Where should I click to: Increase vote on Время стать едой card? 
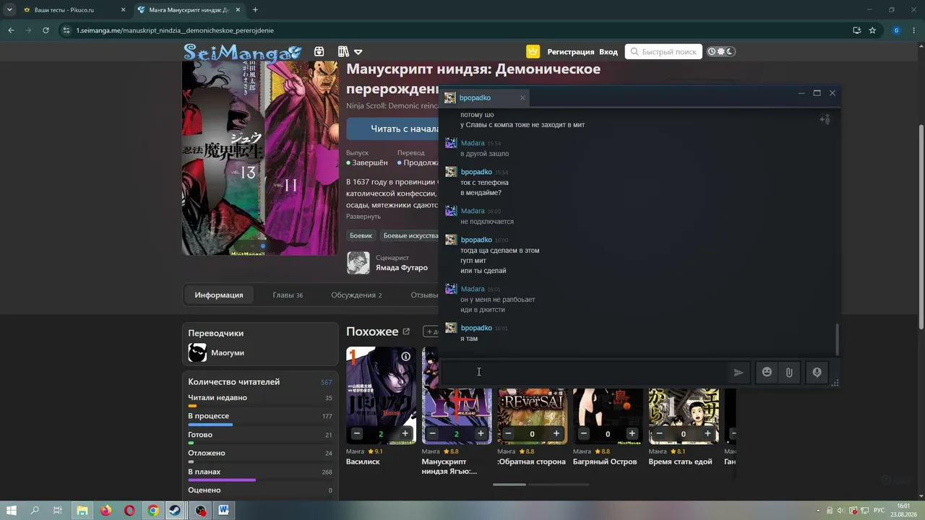pos(707,434)
